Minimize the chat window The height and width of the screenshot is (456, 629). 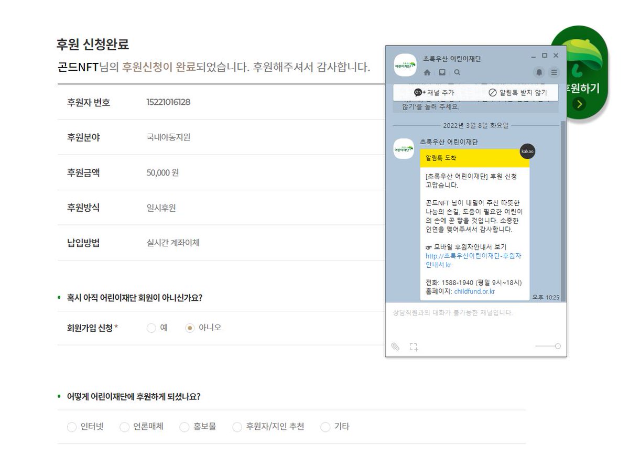coord(534,56)
